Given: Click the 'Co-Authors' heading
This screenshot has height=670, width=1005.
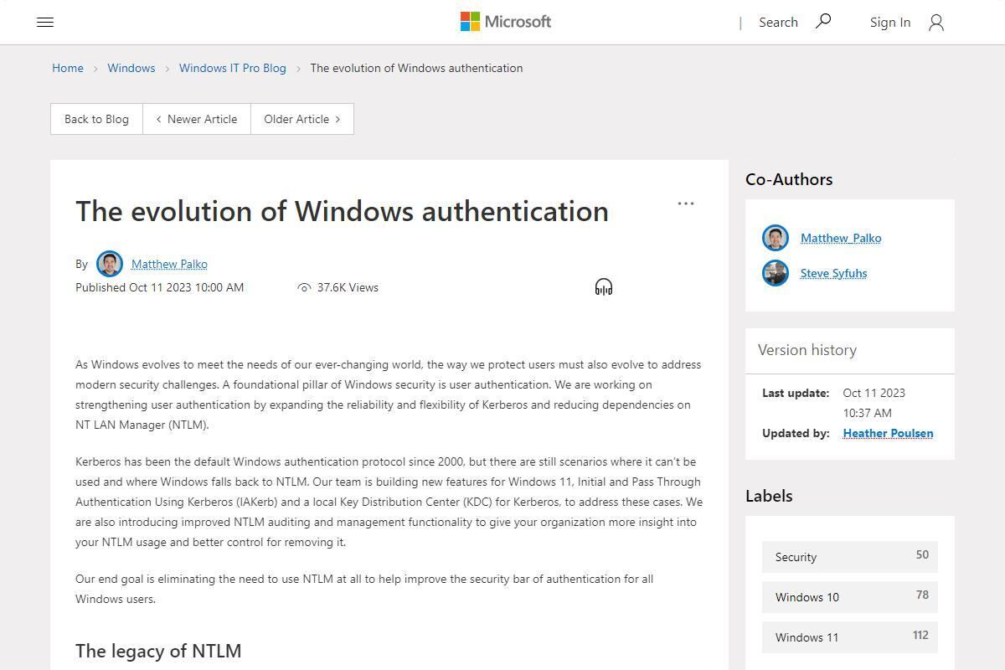Looking at the screenshot, I should (789, 179).
